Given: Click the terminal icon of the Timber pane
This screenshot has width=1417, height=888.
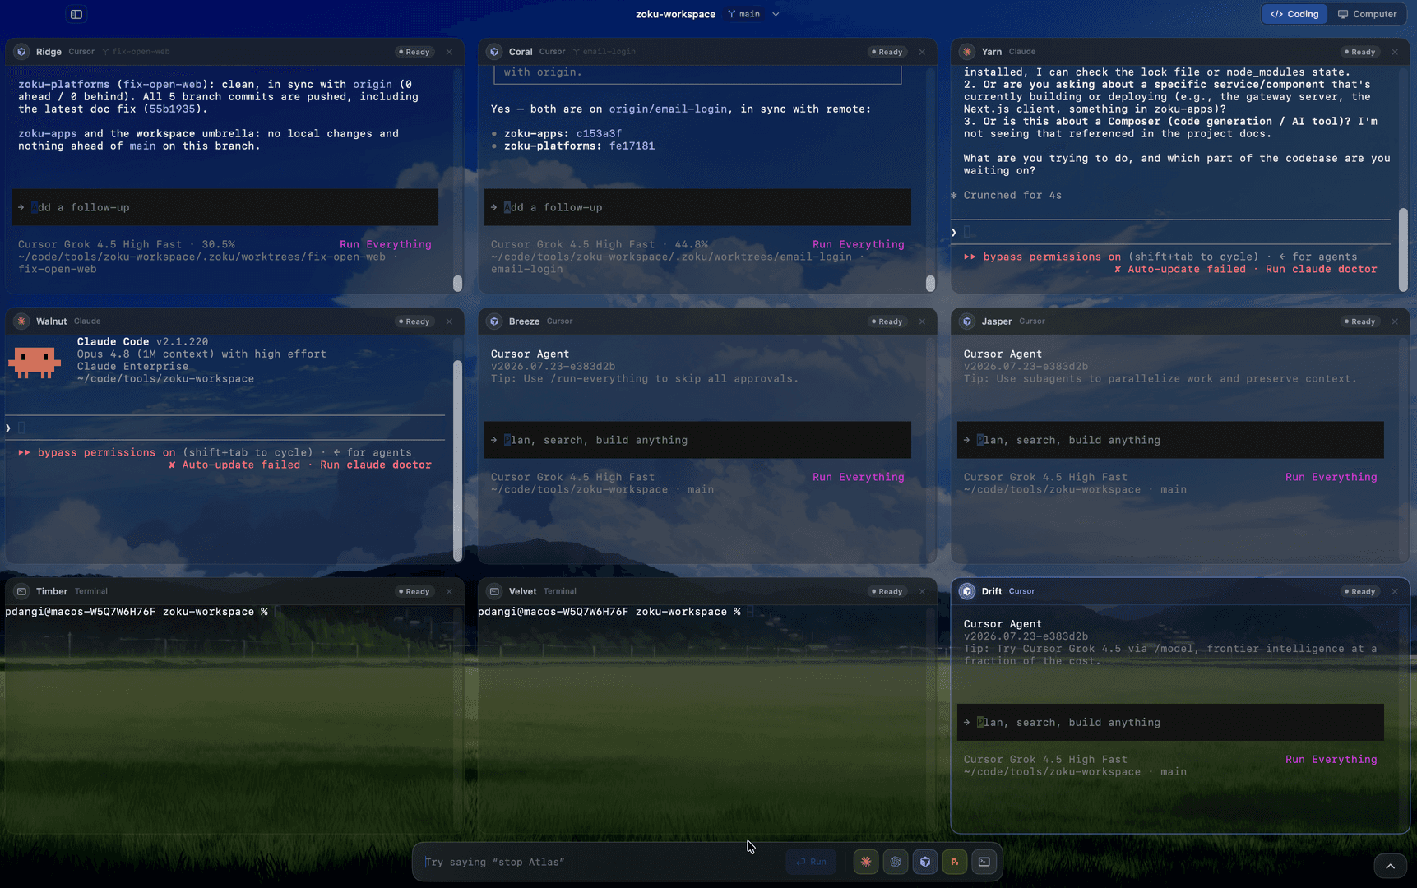Looking at the screenshot, I should click(22, 591).
